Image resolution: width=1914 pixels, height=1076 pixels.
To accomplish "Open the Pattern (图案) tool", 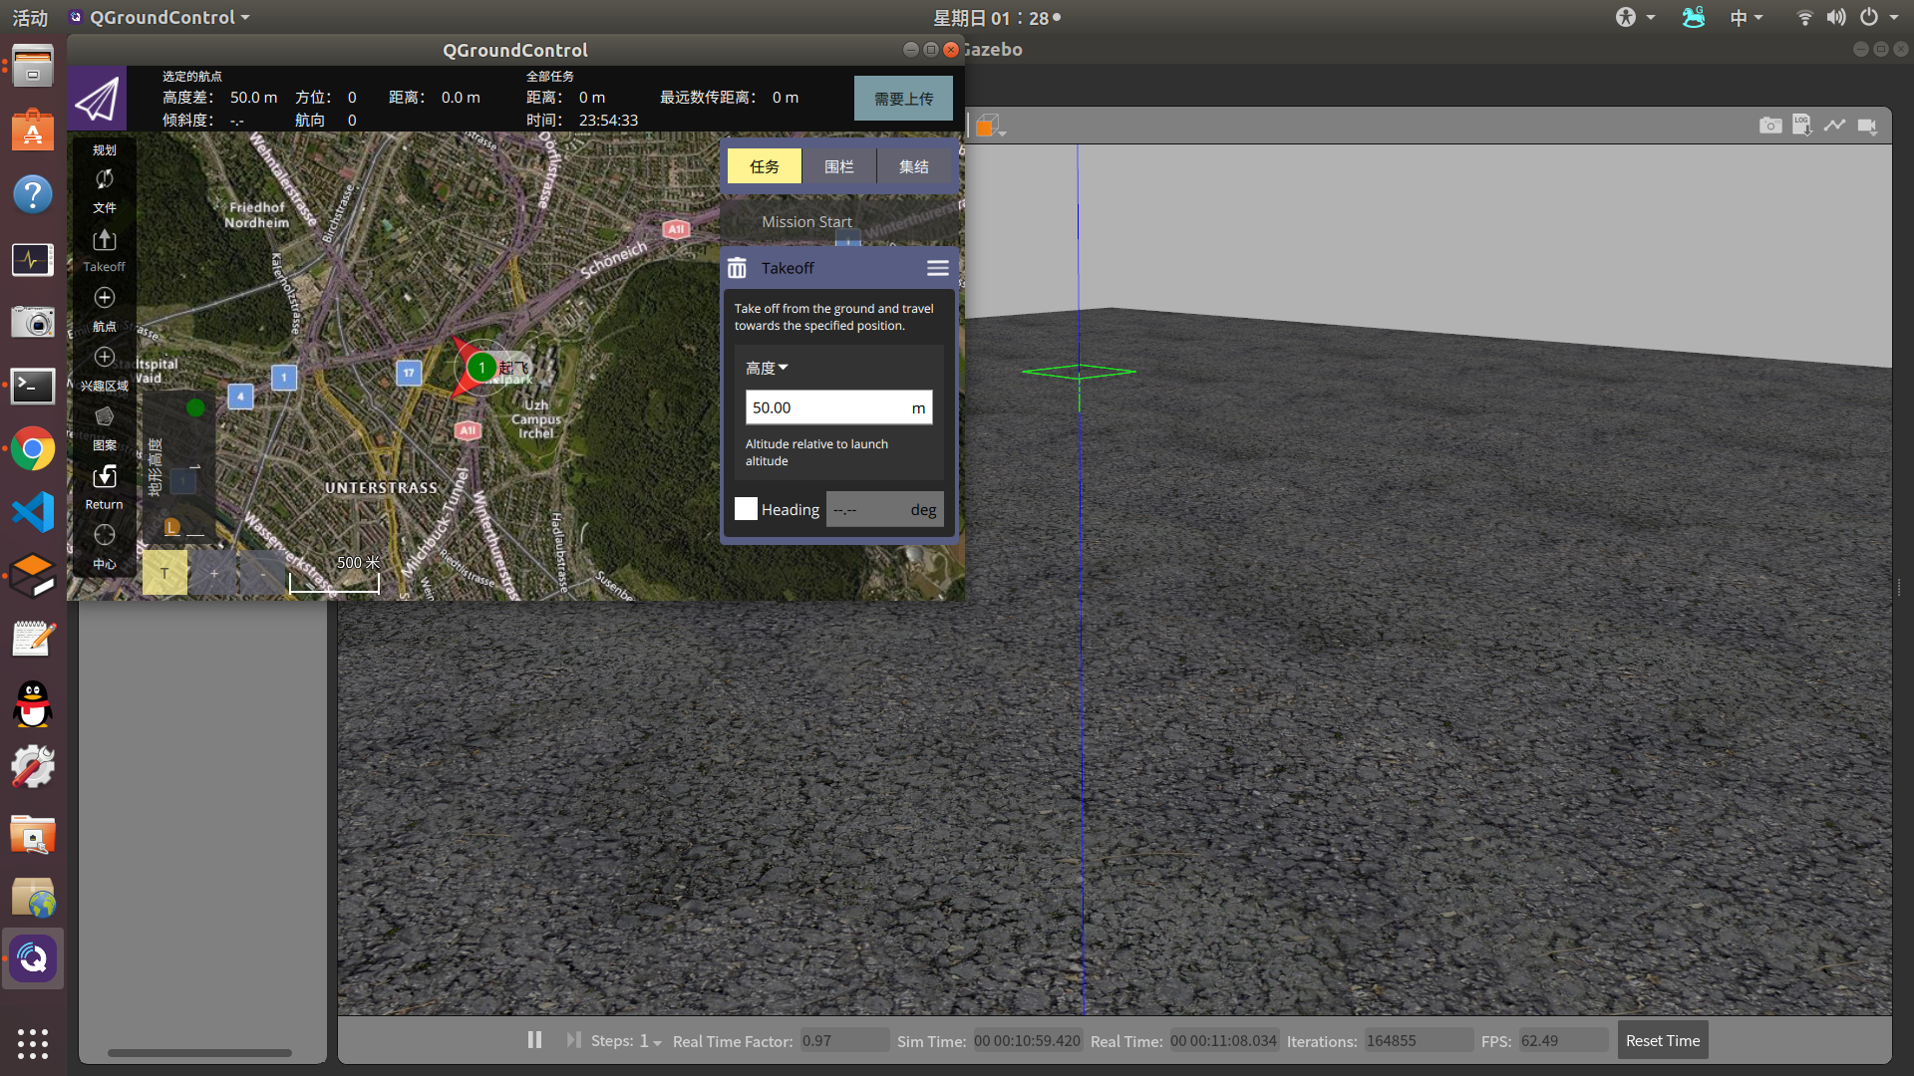I will click(104, 417).
